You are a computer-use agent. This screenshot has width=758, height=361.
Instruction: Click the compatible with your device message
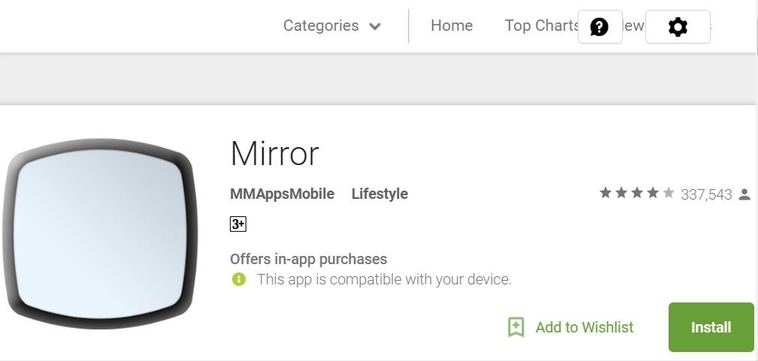tap(384, 279)
